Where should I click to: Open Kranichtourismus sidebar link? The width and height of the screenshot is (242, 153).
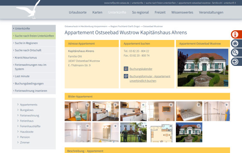(34, 58)
